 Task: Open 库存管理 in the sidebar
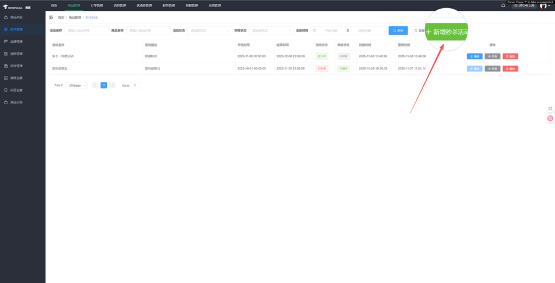pyautogui.click(x=16, y=66)
